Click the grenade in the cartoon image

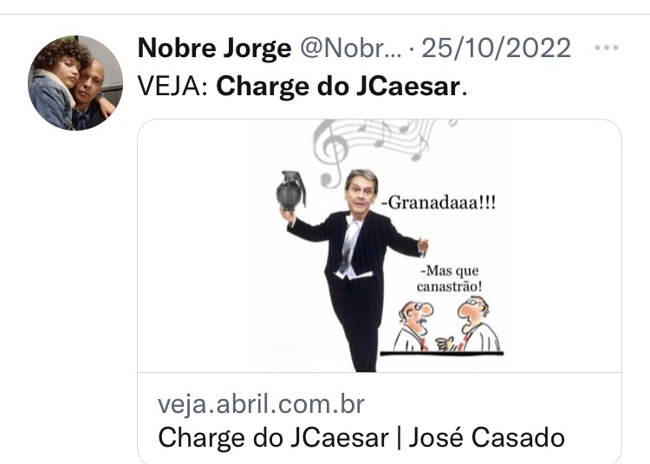[x=291, y=191]
